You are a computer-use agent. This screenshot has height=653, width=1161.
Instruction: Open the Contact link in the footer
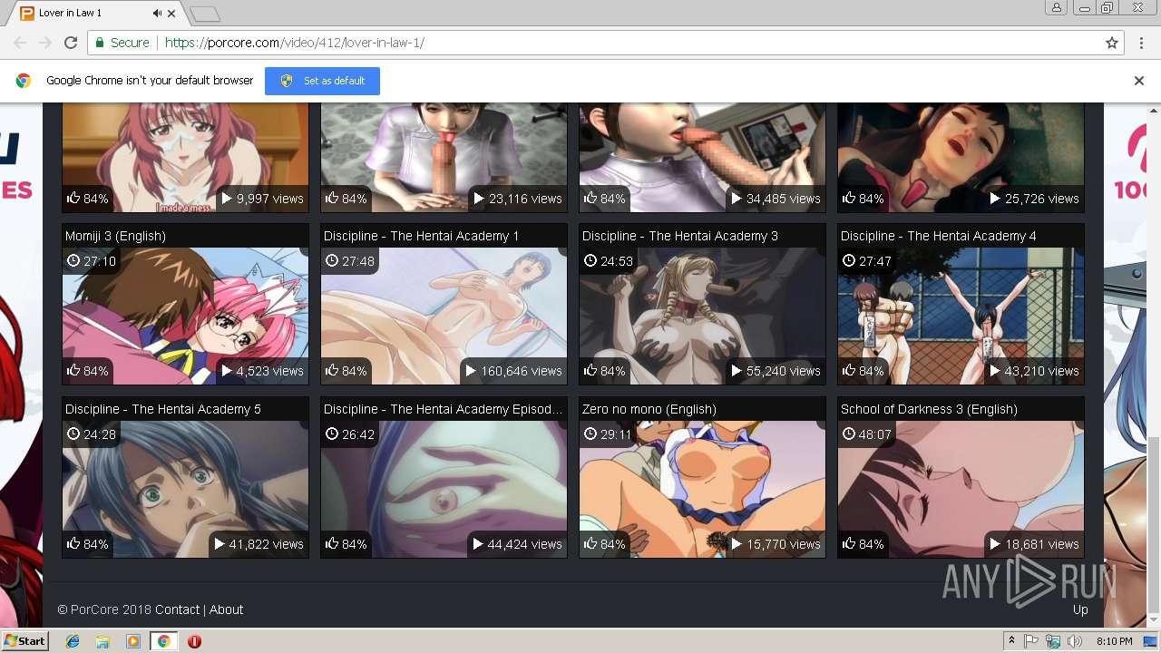177,609
